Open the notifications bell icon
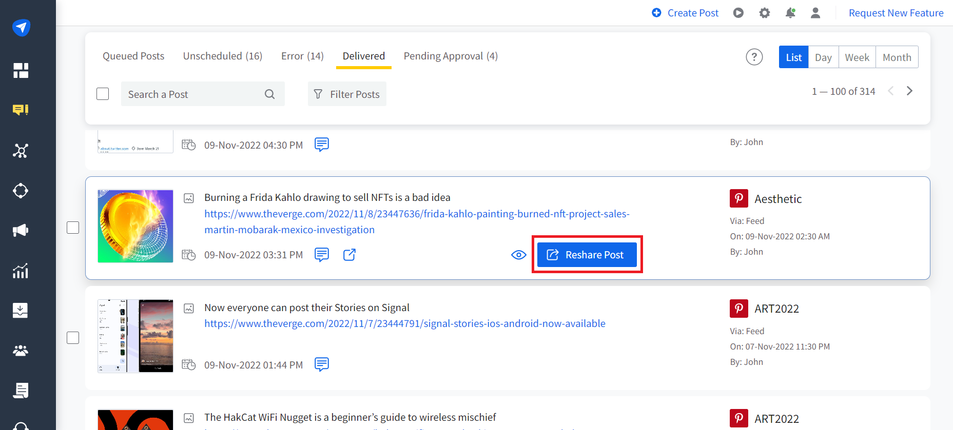953x430 pixels. pos(790,13)
